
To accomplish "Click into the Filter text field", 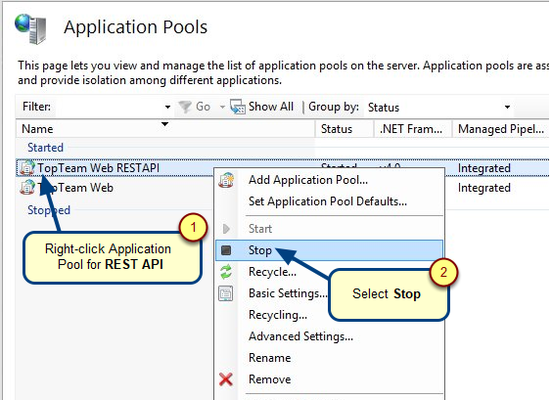I will [x=109, y=107].
